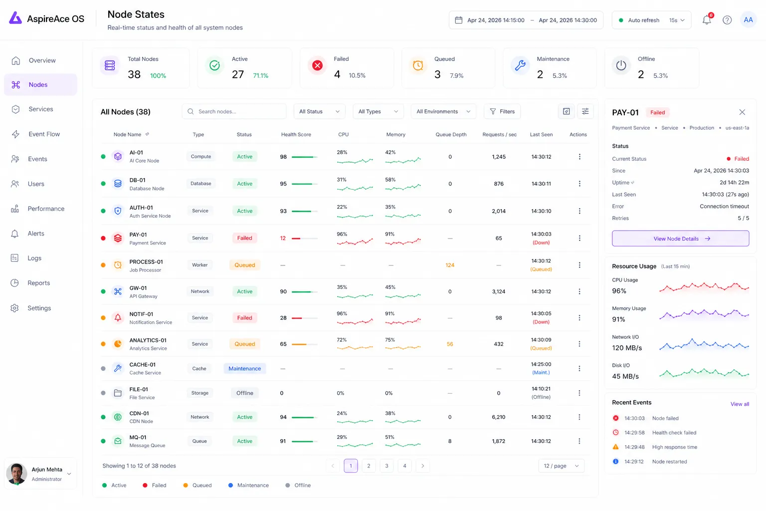Click the AI-01 node cube icon
The image size is (766, 511).
pos(118,156)
